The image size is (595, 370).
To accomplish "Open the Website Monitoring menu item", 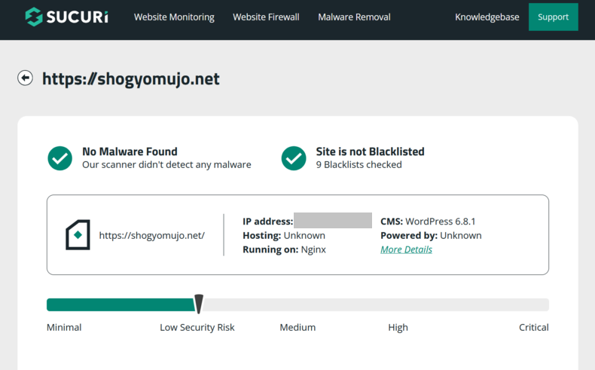I will [x=174, y=17].
